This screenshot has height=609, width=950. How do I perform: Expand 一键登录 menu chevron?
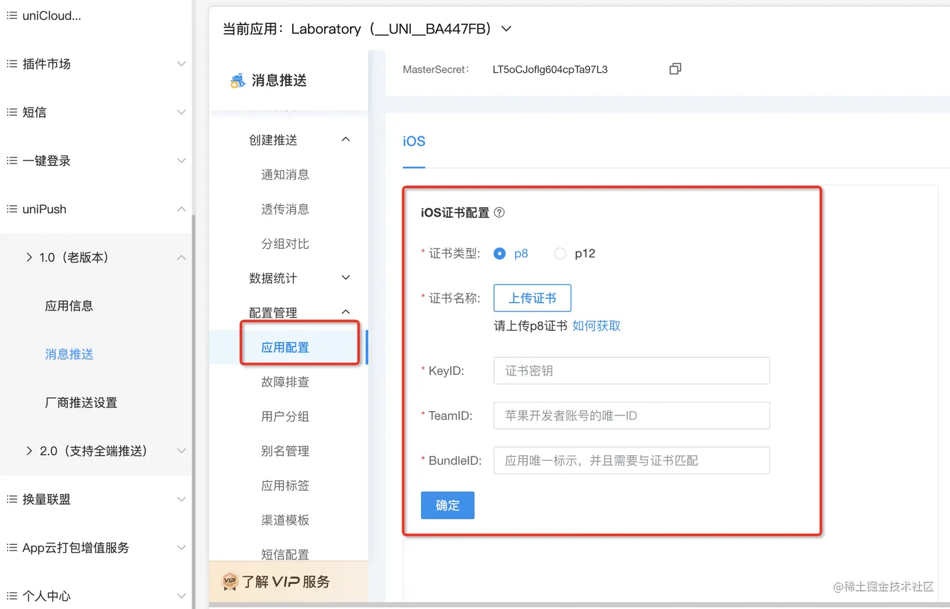point(182,161)
